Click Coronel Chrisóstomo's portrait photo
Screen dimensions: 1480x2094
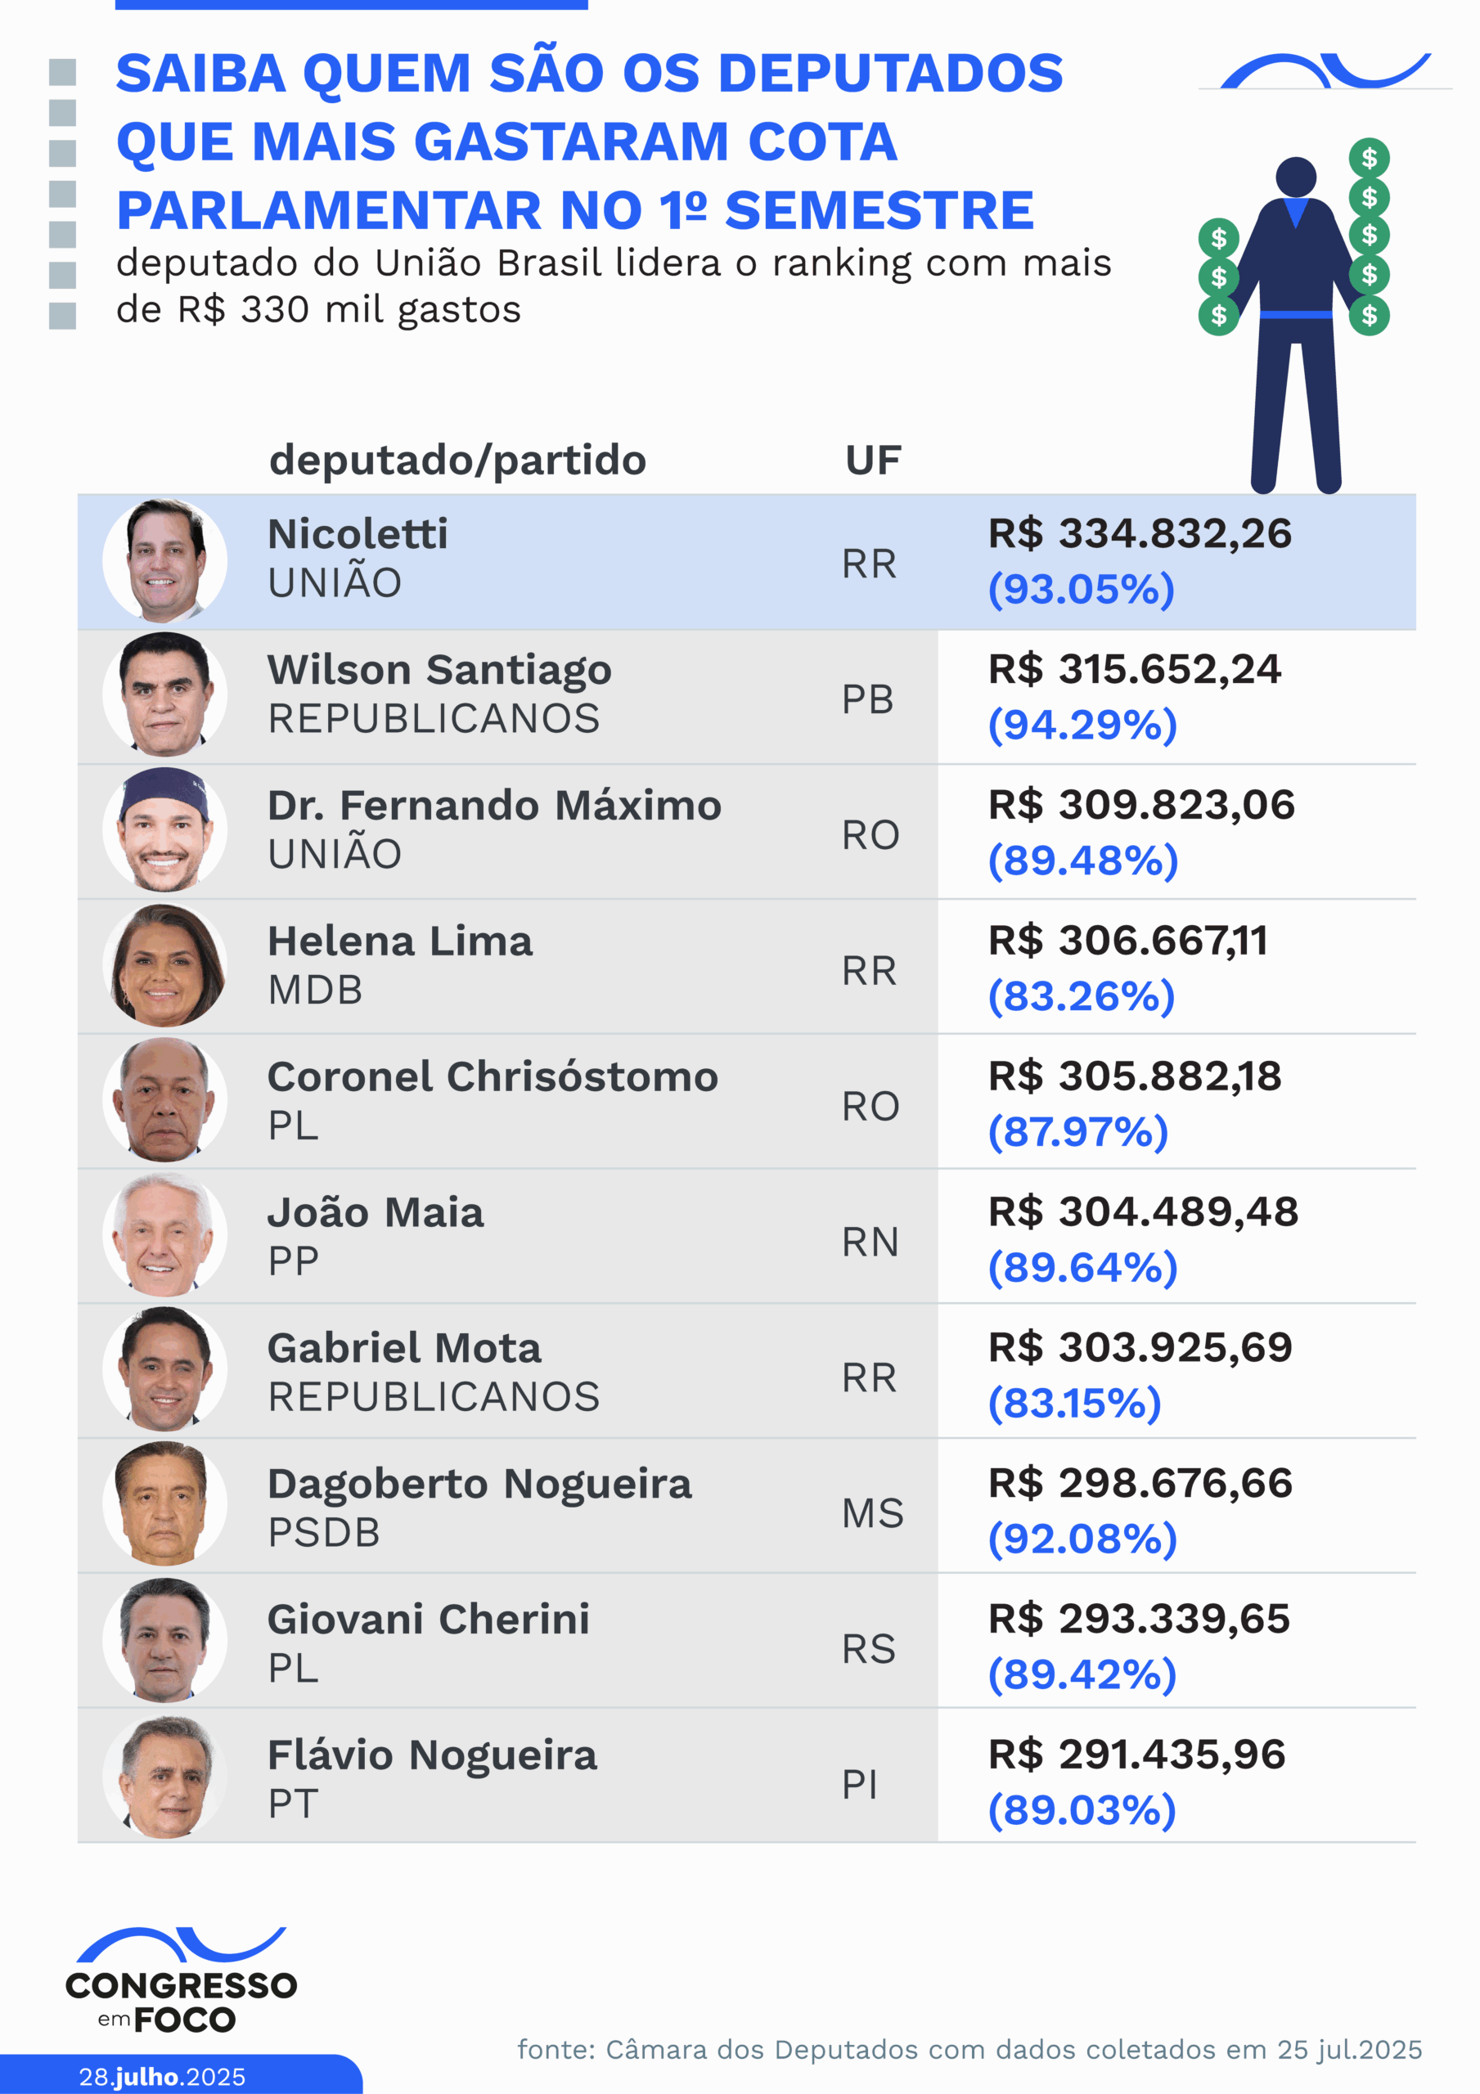pyautogui.click(x=165, y=1101)
